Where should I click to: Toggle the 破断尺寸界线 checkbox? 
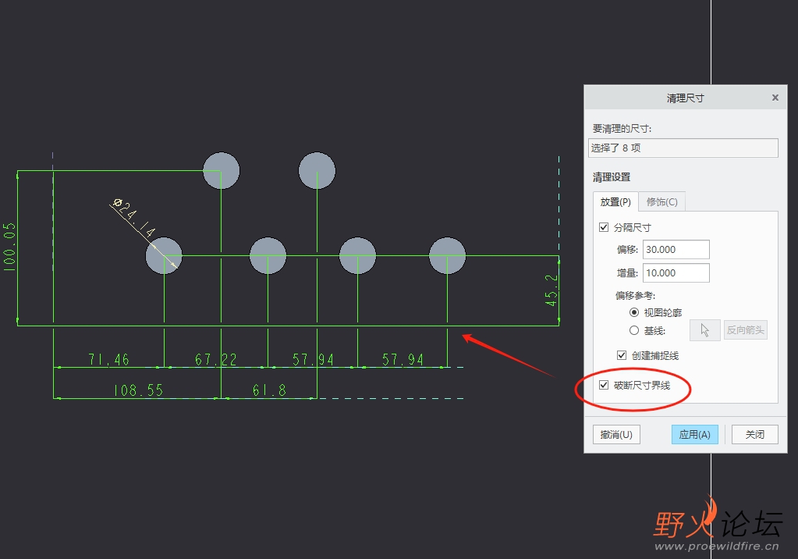(604, 385)
